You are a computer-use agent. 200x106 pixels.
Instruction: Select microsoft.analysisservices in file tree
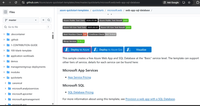click(25, 89)
